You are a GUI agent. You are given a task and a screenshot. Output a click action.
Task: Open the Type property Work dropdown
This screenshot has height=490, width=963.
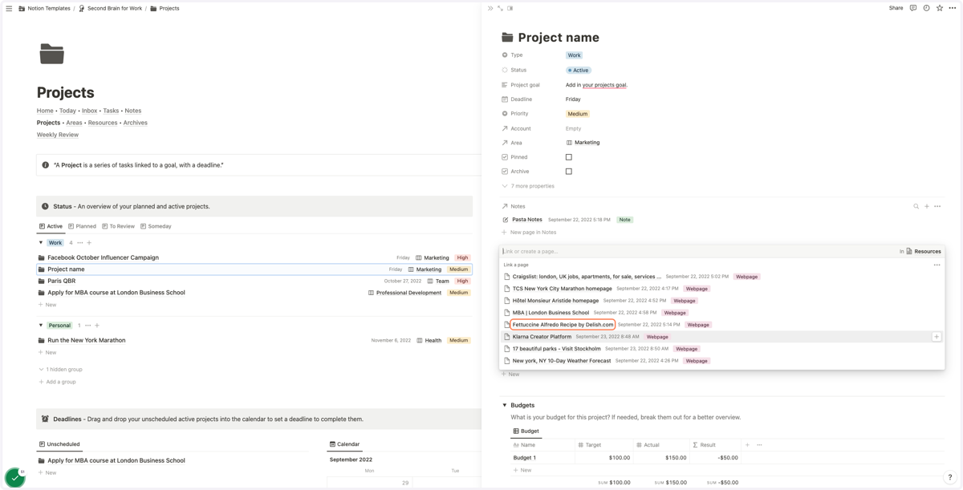(574, 55)
